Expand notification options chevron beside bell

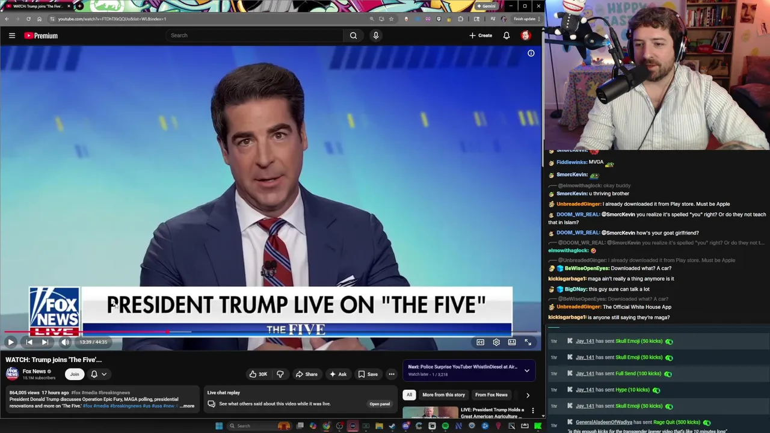point(104,374)
